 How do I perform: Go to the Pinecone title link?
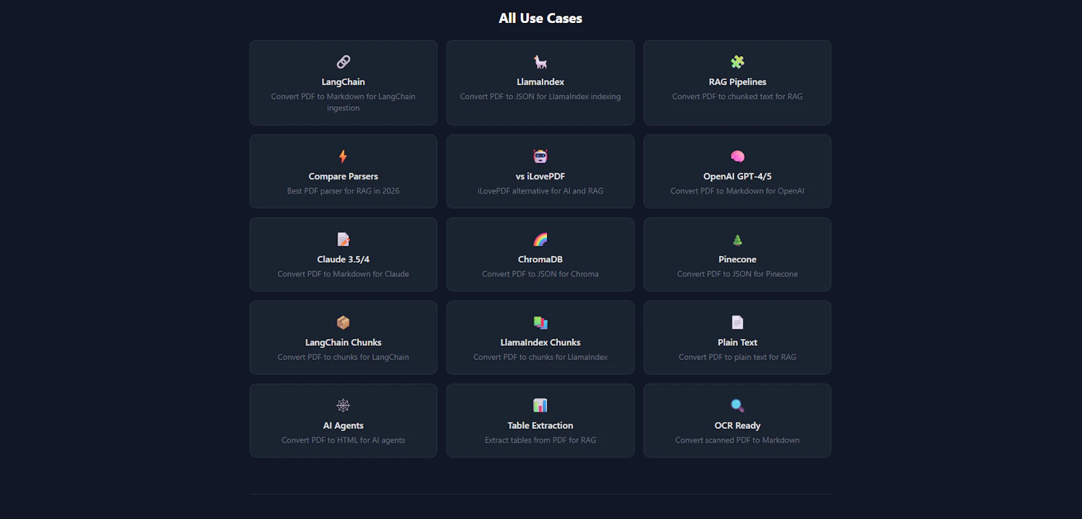click(x=738, y=260)
